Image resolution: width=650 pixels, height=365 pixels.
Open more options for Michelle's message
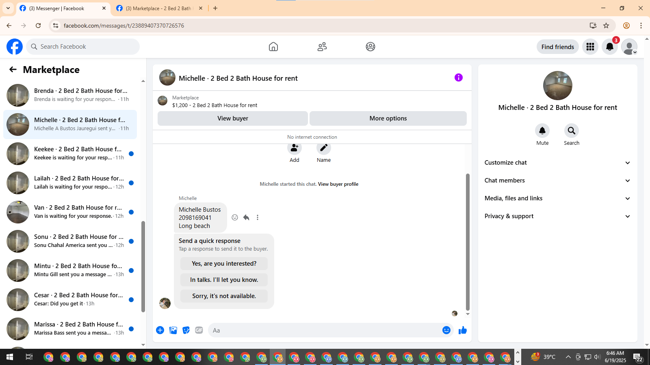(x=258, y=217)
